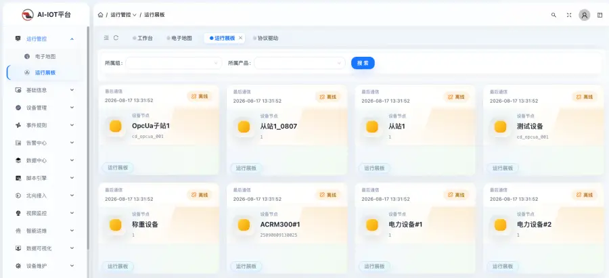Go to home via breadcrumb house icon
Viewport: 609px width, 278px height.
[101, 15]
